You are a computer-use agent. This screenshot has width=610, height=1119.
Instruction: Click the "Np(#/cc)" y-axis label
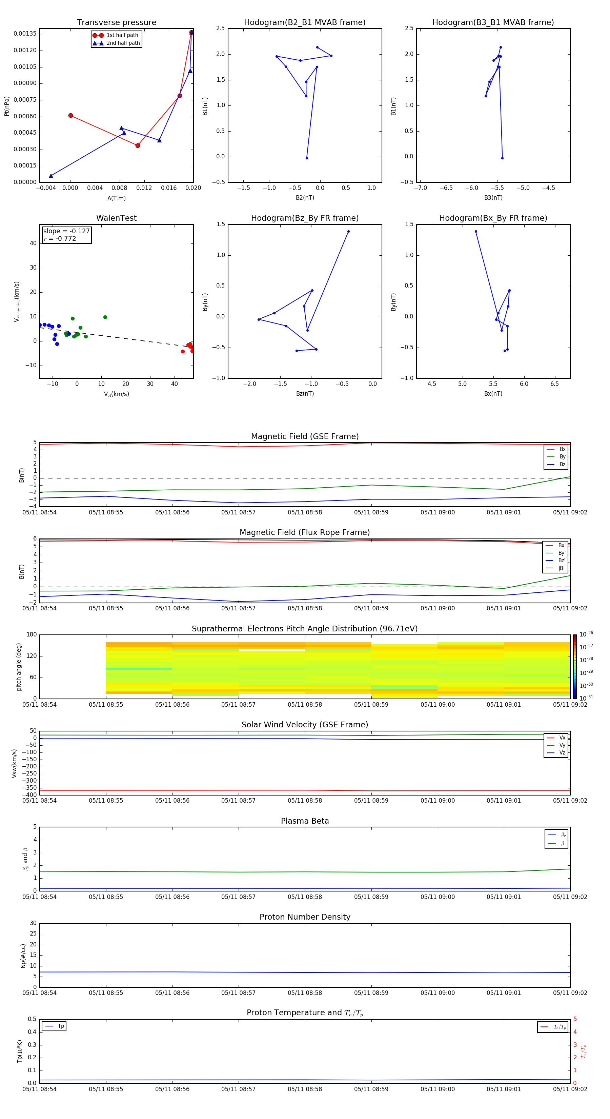click(x=23, y=956)
